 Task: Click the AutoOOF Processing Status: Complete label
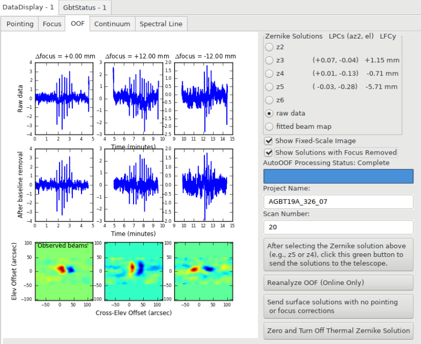(326, 163)
